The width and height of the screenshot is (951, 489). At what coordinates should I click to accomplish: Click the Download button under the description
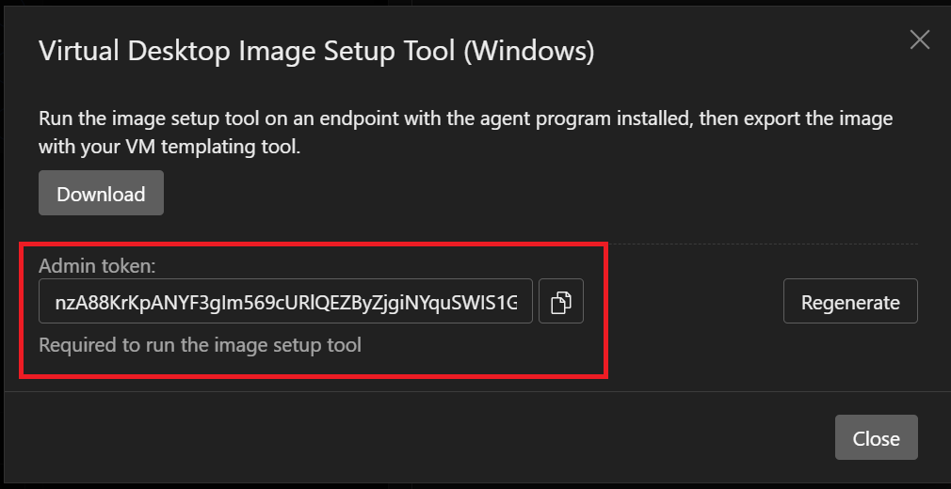[x=101, y=194]
